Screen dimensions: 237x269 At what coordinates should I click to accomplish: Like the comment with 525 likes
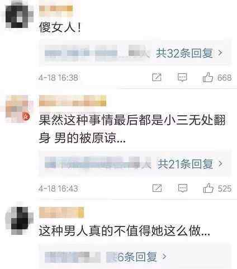click(208, 188)
